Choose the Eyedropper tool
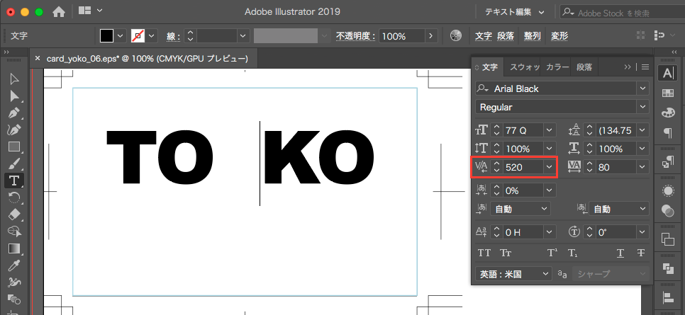The image size is (685, 315). click(x=13, y=265)
